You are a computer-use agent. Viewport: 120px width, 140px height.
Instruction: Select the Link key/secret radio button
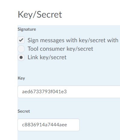coord(21,57)
